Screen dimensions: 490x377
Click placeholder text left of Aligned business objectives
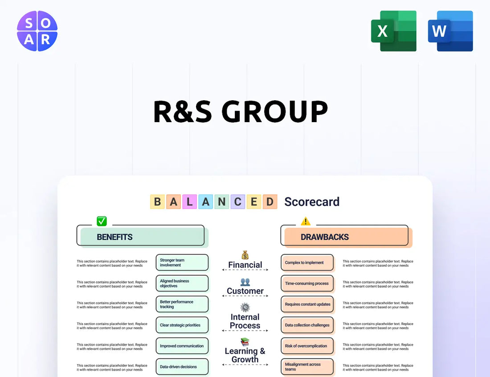112,284
